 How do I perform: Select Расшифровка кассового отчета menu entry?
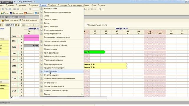[62, 37]
